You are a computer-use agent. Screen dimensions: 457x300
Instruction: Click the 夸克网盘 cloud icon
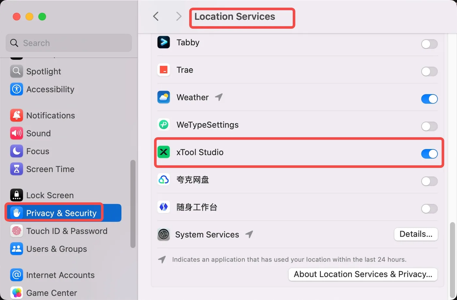164,179
